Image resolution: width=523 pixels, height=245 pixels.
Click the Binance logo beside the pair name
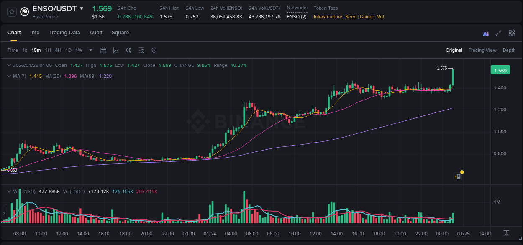24,11
